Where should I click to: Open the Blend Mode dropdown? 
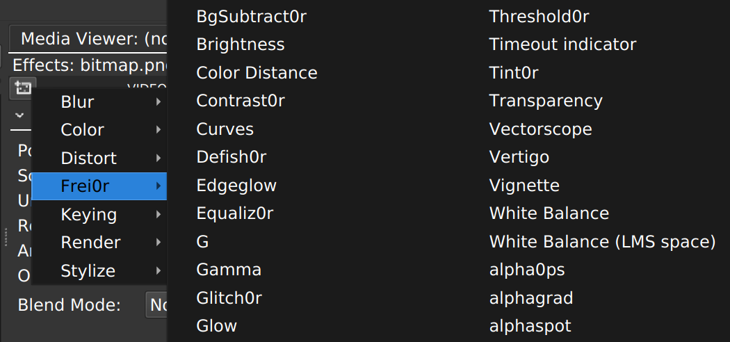point(157,304)
